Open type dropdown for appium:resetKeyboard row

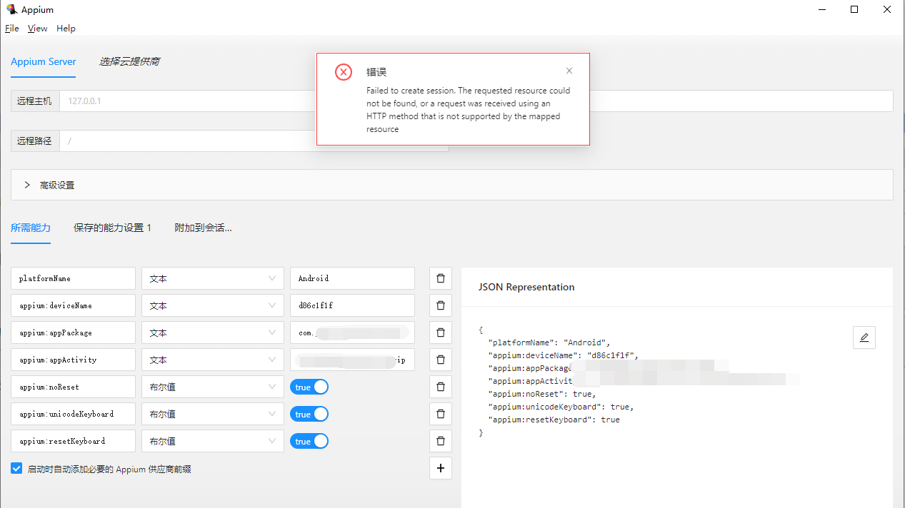click(x=212, y=441)
